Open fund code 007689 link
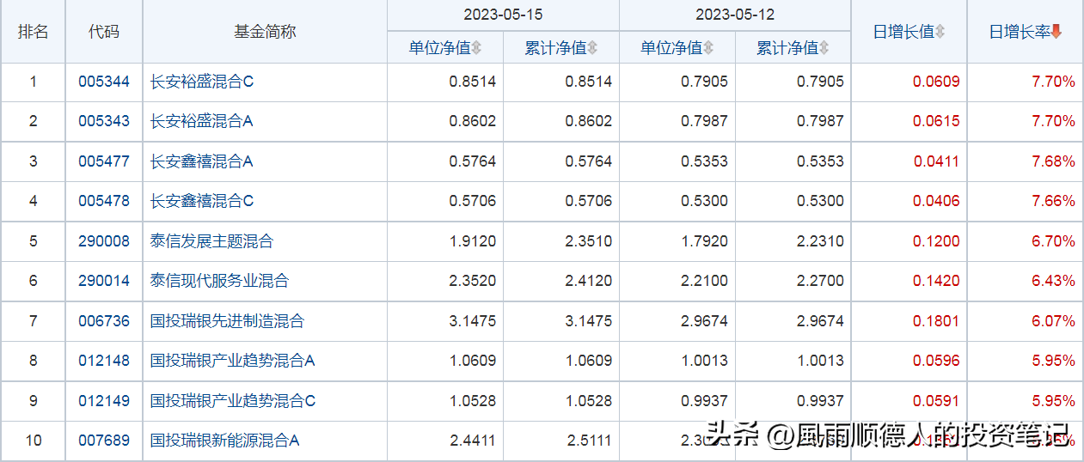Image resolution: width=1084 pixels, height=462 pixels. click(x=104, y=441)
